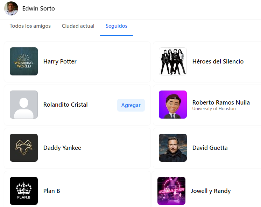Click the David Guetta profile photo
The image size is (261, 207).
(173, 148)
